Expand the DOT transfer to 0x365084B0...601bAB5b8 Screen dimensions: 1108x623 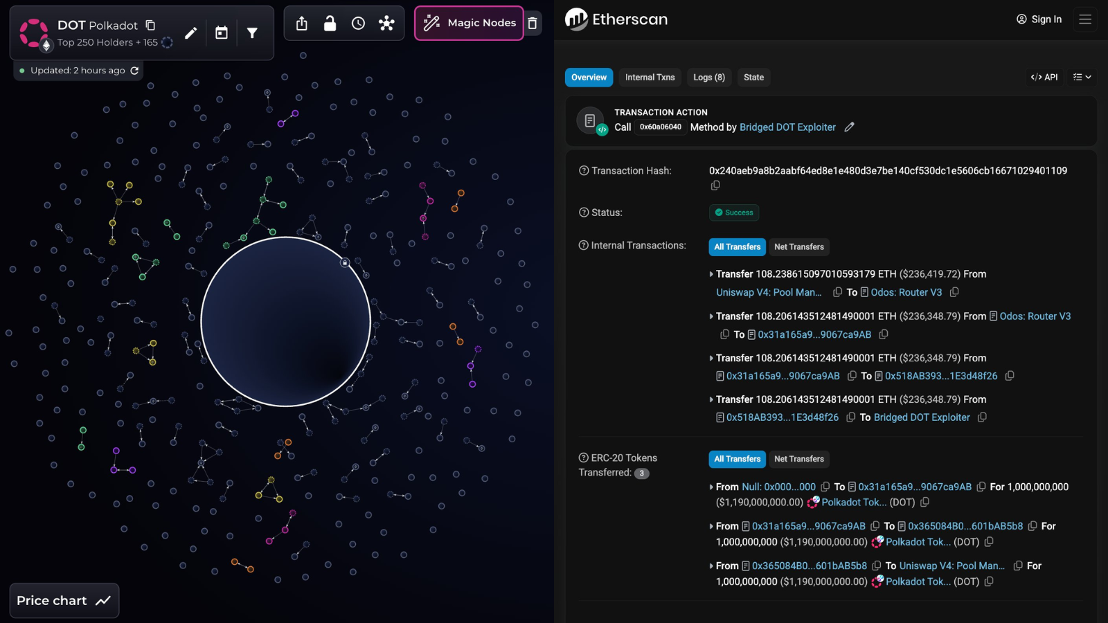(x=711, y=527)
